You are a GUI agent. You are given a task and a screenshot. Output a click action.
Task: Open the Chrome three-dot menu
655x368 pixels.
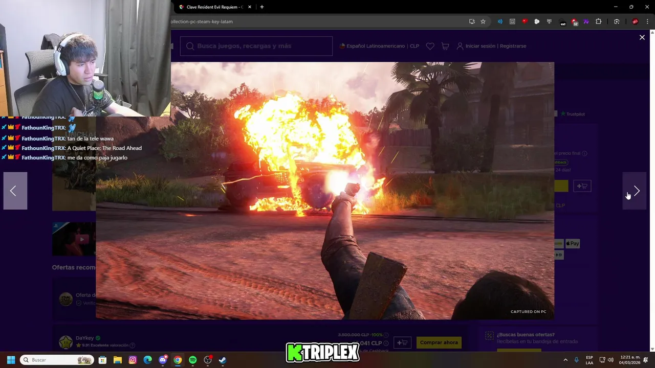(647, 21)
